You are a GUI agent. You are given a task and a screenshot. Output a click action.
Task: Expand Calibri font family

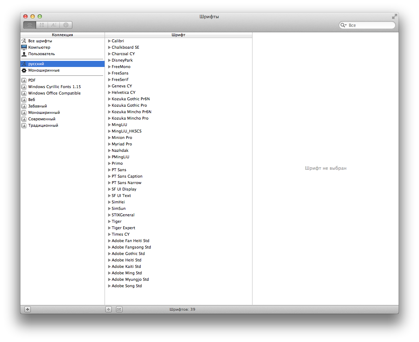(x=109, y=41)
